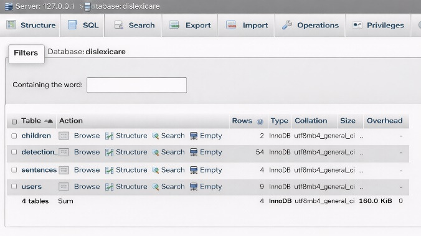The width and height of the screenshot is (421, 236).
Task: Empty the sentences table
Action: tap(210, 170)
